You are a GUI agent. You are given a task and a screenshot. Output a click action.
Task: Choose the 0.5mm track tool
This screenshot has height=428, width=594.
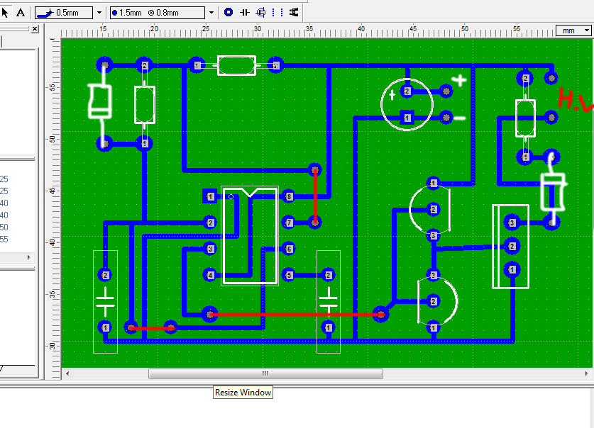(x=64, y=13)
